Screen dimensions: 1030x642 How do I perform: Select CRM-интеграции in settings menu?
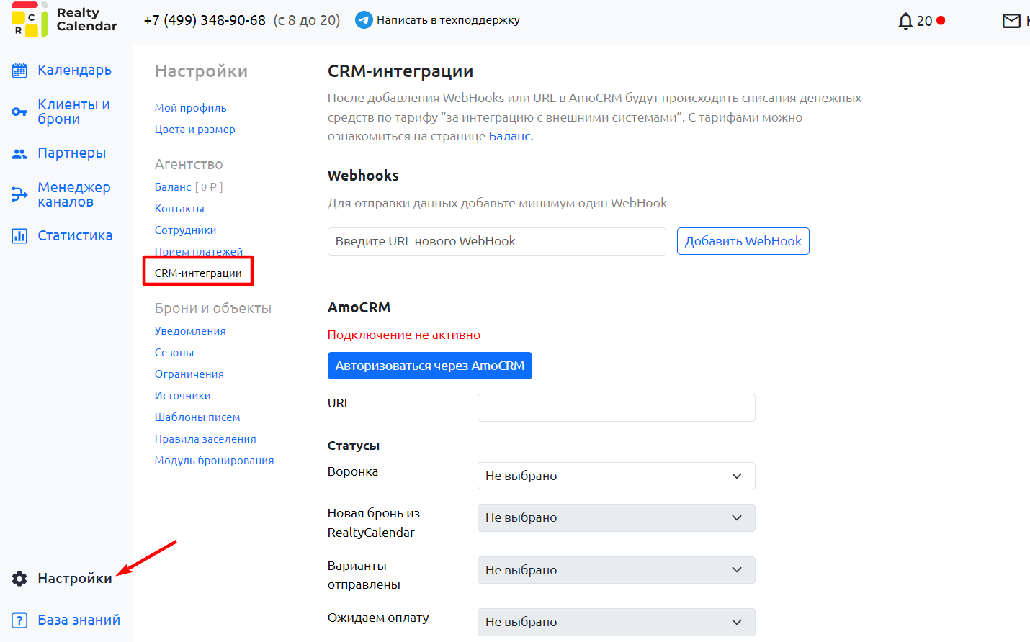[198, 273]
